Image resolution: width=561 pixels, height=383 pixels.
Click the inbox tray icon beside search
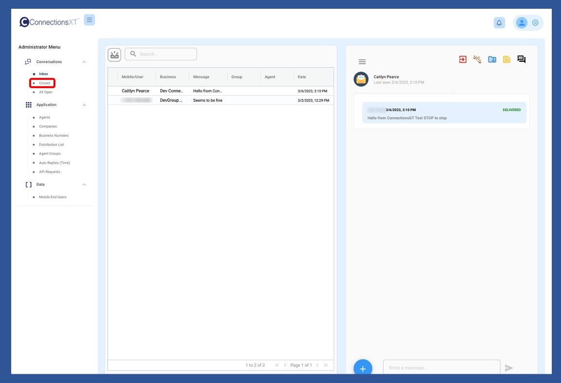click(x=114, y=55)
